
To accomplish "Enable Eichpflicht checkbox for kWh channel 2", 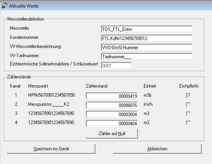I will [188, 105].
